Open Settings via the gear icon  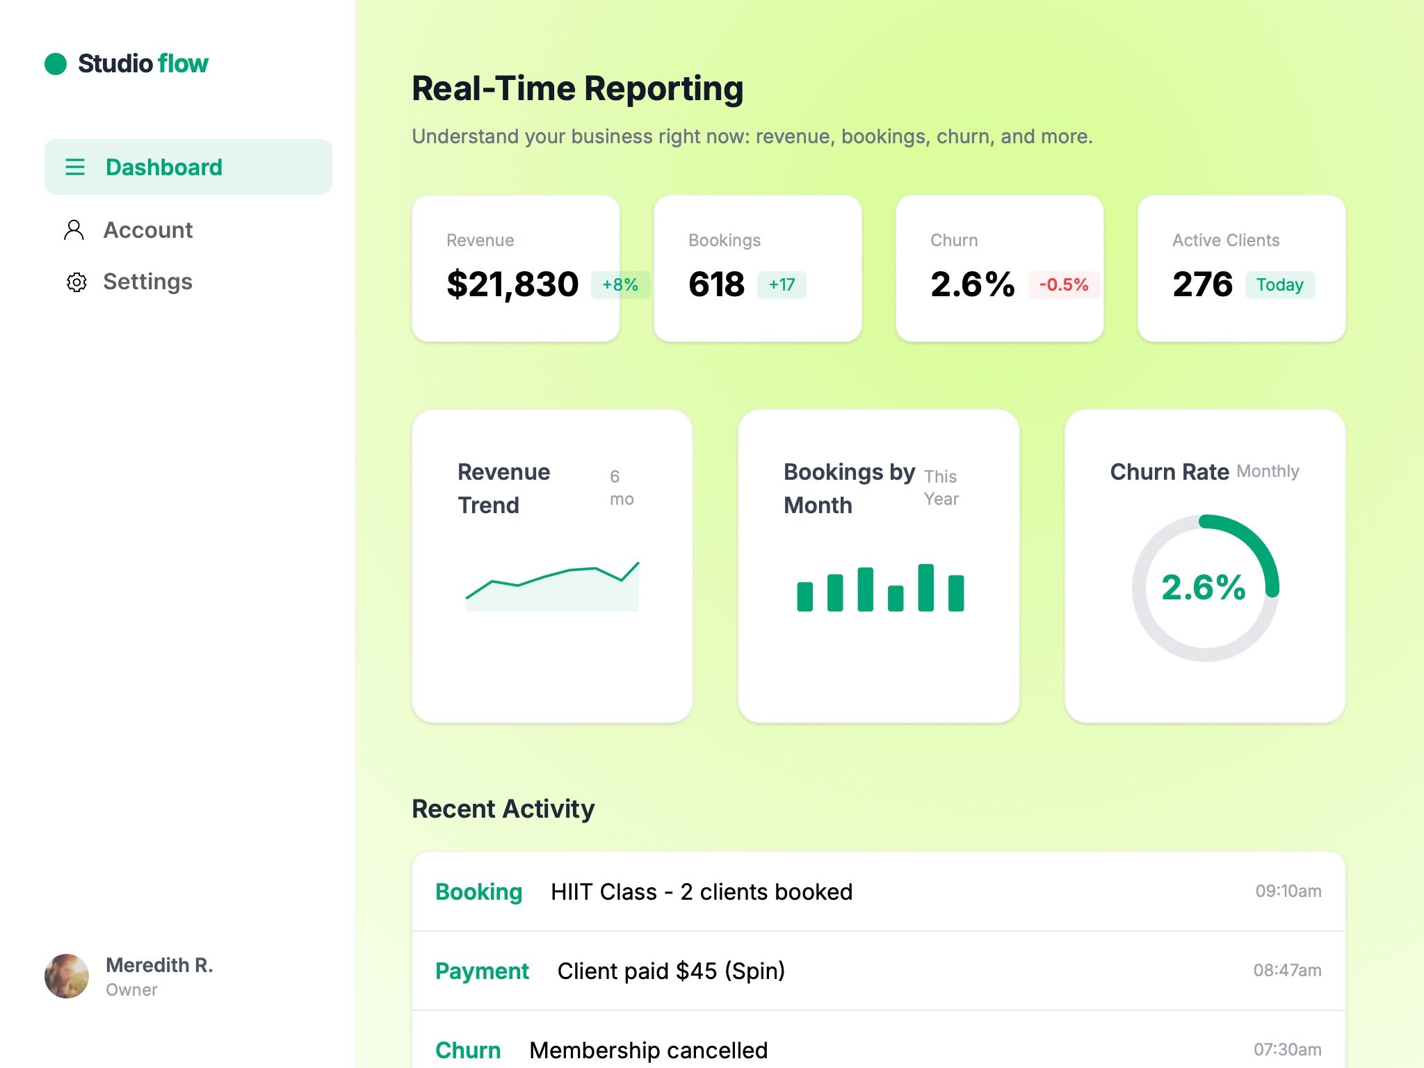point(76,282)
